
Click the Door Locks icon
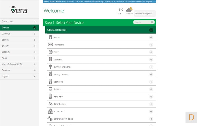pos(50,81)
